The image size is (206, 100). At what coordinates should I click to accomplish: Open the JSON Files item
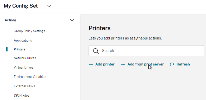22,95
